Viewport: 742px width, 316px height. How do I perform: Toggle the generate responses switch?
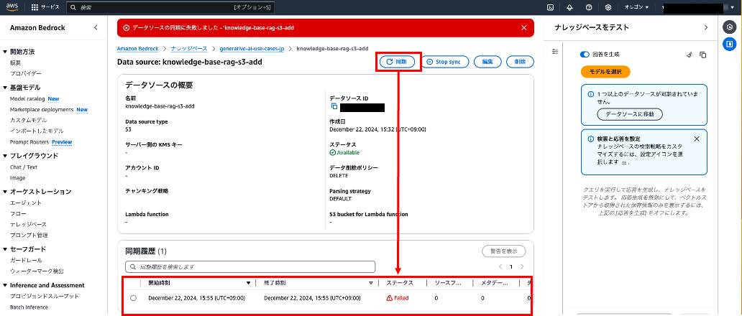(585, 55)
